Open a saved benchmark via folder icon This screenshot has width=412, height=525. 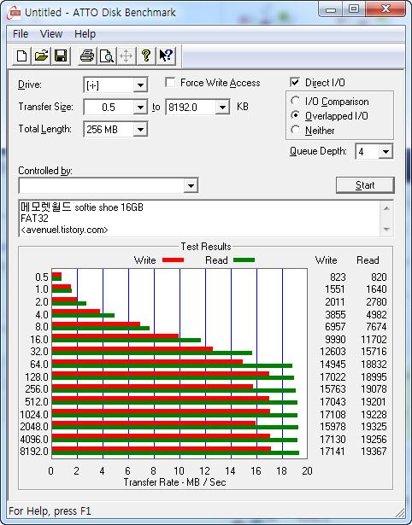(41, 55)
